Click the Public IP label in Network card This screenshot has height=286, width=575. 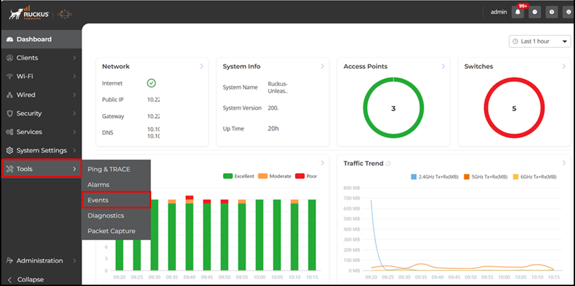(113, 99)
